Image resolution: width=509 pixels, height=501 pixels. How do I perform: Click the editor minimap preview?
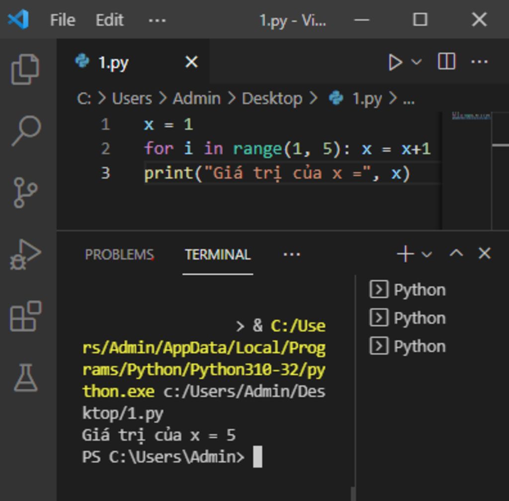click(471, 116)
